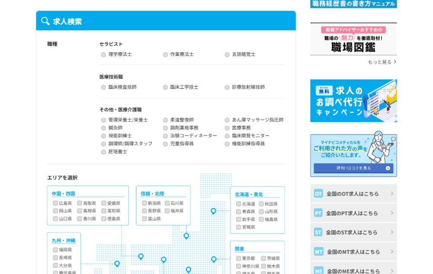Screen dimensions: 433x274
Task: Open 全国のST求人はこちら link
Action: (x=353, y=232)
